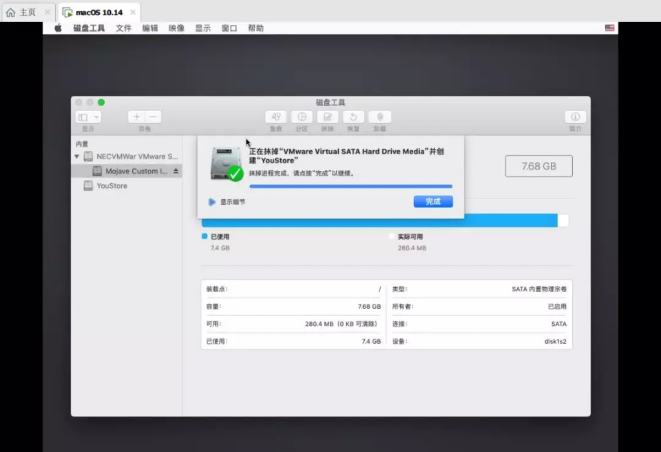Eject the Mojave Custom volume
Screen dimensions: 661x452
point(176,171)
